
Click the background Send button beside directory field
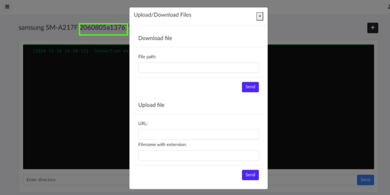365,180
